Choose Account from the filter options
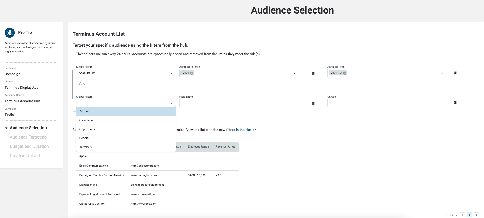This screenshot has height=218, width=484. coord(126,112)
